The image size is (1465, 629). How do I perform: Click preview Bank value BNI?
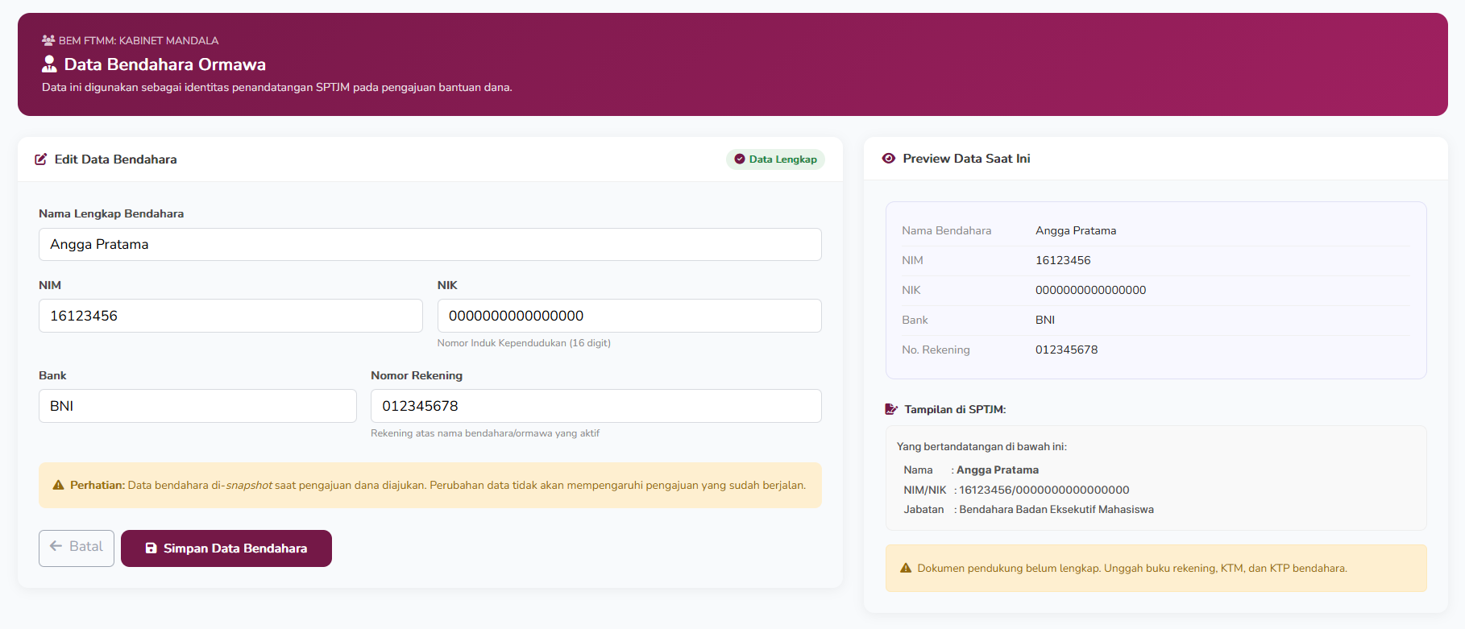coord(1045,320)
